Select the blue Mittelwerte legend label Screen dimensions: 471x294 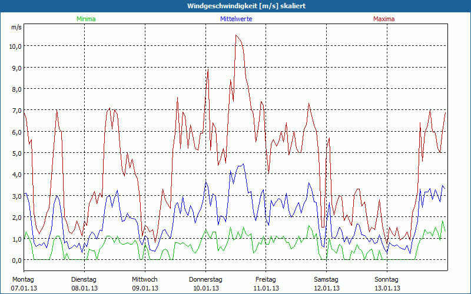pos(237,19)
